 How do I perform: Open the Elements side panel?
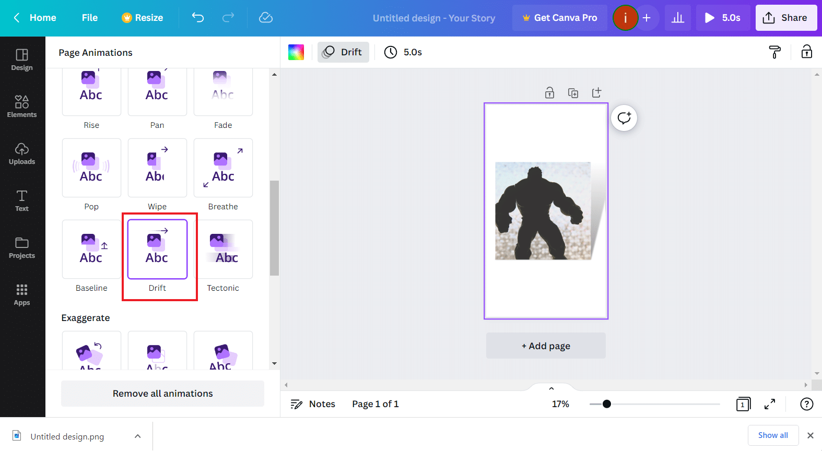tap(22, 107)
